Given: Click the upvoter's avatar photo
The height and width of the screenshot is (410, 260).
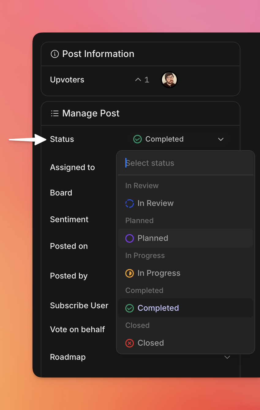Looking at the screenshot, I should [169, 80].
